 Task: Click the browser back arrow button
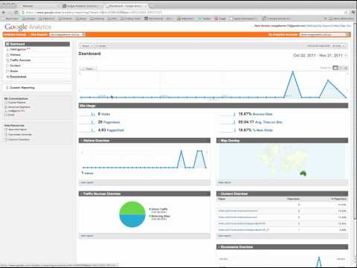[x=4, y=13]
